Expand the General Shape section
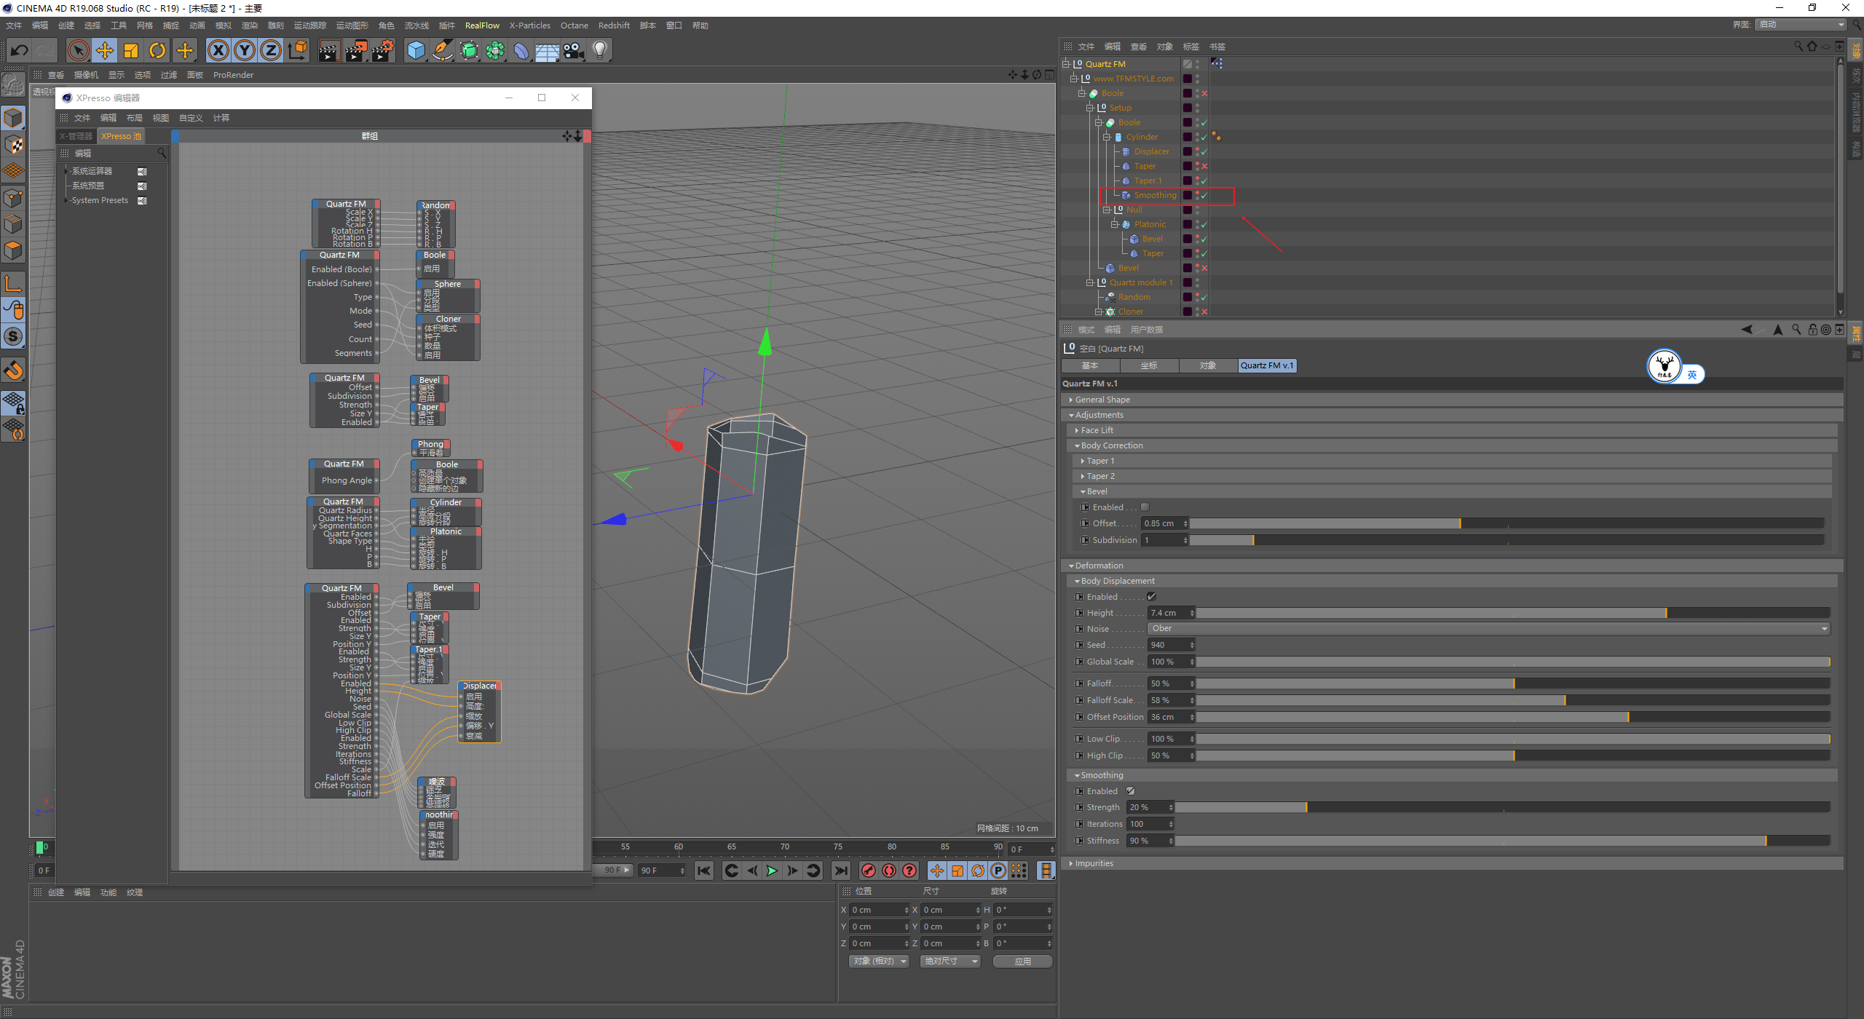1864x1019 pixels. tap(1102, 400)
